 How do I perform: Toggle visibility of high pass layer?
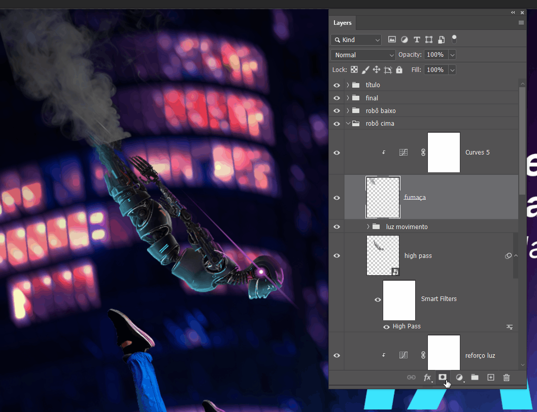(x=337, y=256)
